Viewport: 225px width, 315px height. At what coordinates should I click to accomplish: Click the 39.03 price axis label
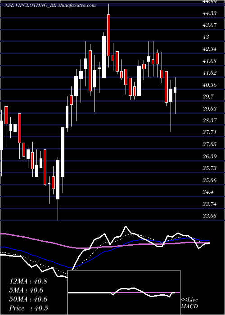(x=209, y=109)
